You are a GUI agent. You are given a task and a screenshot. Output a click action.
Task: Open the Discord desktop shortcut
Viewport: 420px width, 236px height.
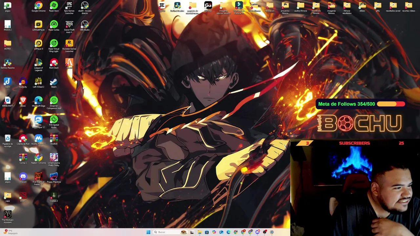coord(23,178)
